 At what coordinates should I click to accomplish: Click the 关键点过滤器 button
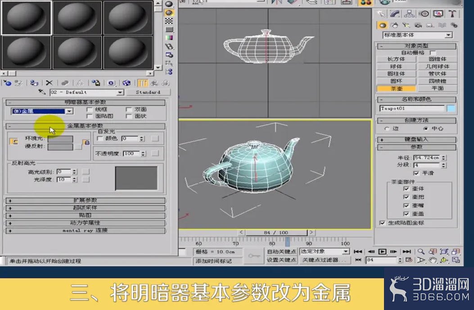point(324,260)
